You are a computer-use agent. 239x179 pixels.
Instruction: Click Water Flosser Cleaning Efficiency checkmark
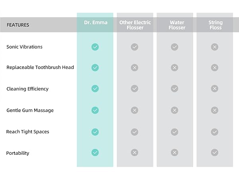174,89
